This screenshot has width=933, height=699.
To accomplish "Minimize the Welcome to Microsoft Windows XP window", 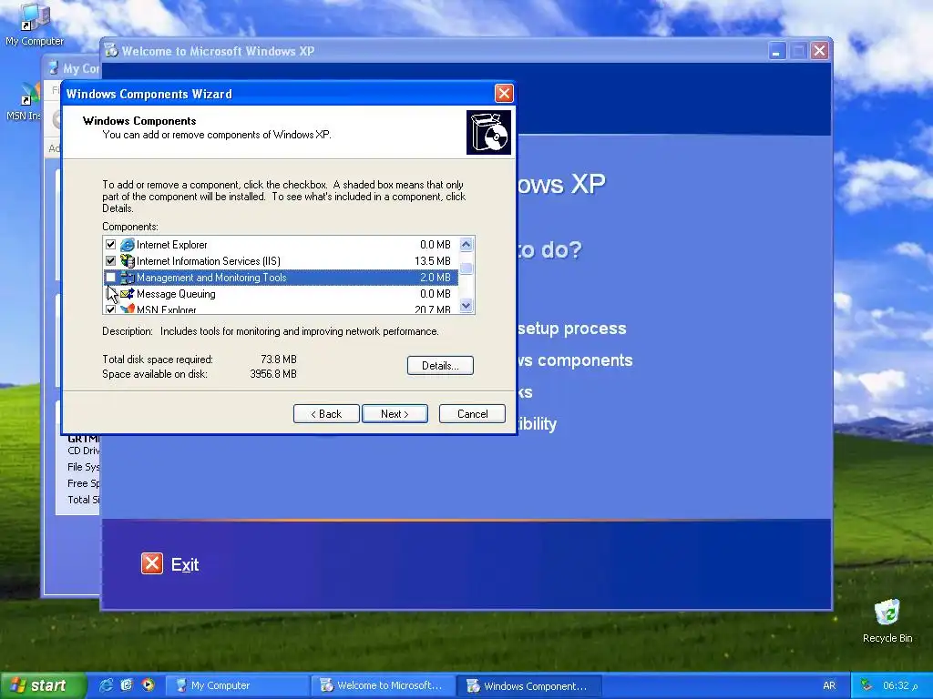I will 776,51.
